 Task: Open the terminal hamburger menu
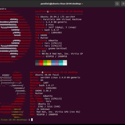[x=123, y=4]
